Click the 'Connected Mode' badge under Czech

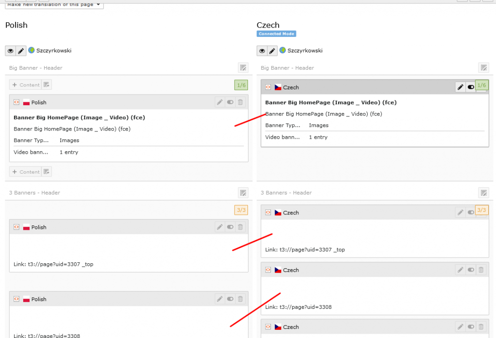tap(276, 34)
